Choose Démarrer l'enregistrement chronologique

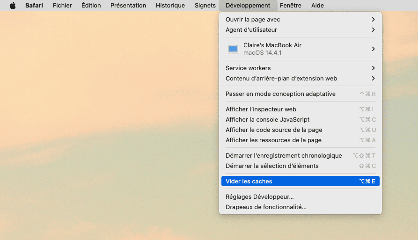point(301,156)
